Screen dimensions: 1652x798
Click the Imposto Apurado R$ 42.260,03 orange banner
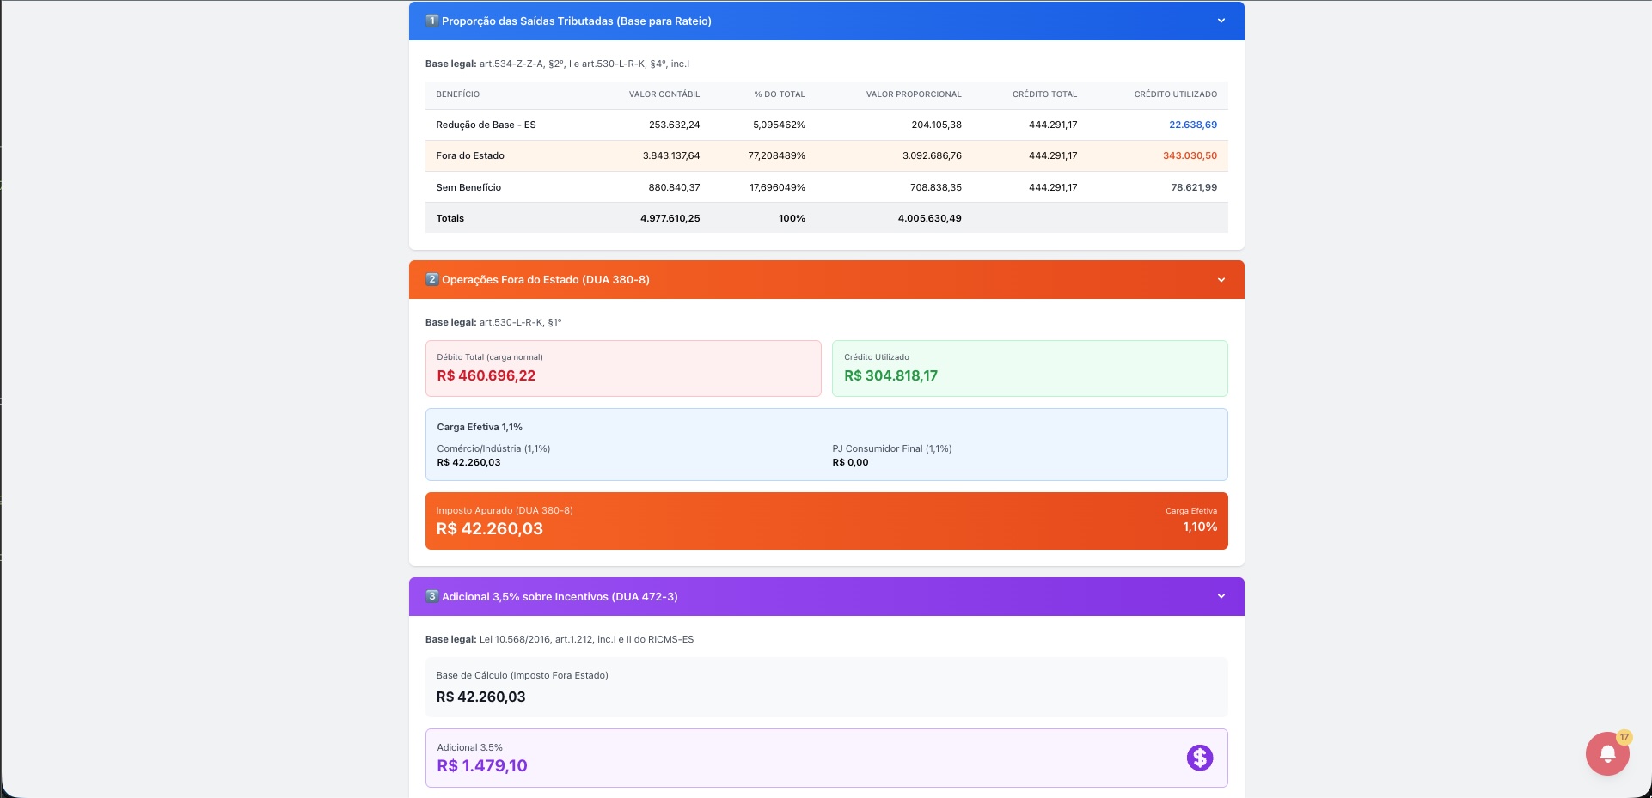826,521
